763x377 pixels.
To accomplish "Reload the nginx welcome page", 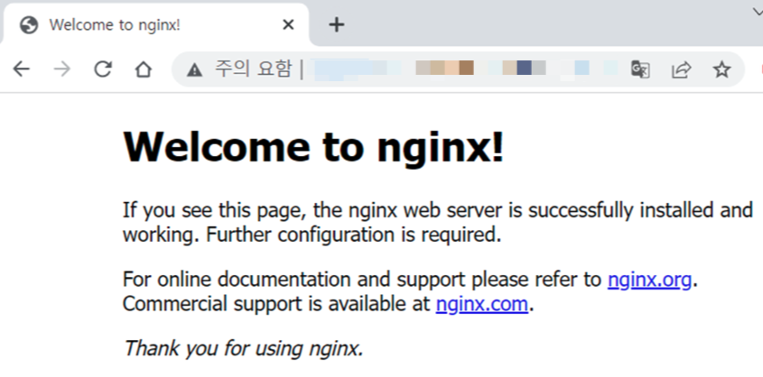I will click(103, 69).
